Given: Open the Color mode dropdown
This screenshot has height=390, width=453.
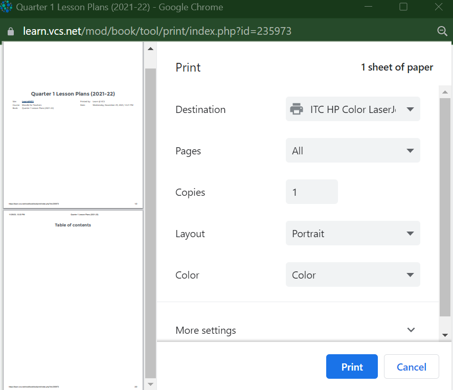Looking at the screenshot, I should (353, 275).
